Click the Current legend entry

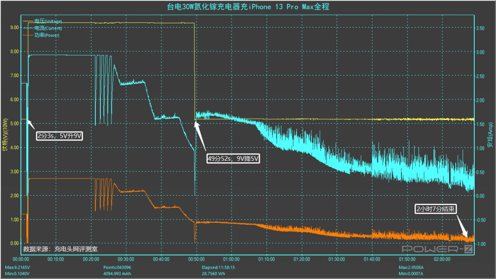pos(43,28)
